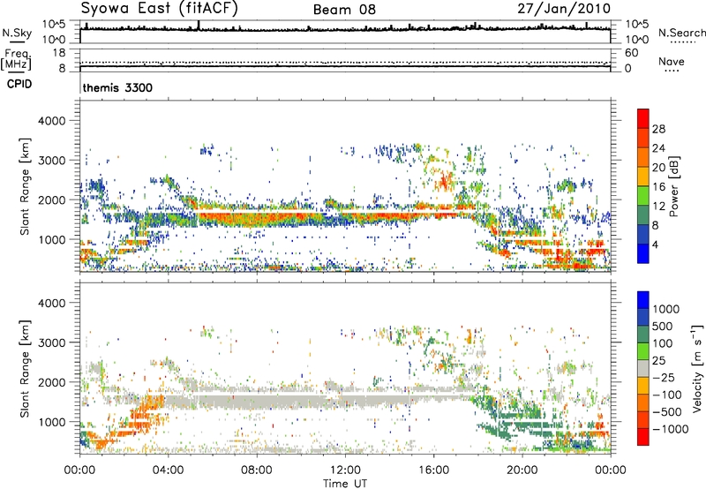Click the 'Freq. [MHz]' label

tap(16, 59)
